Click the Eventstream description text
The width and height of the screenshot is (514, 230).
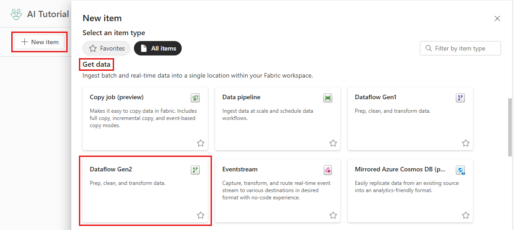pyautogui.click(x=276, y=190)
